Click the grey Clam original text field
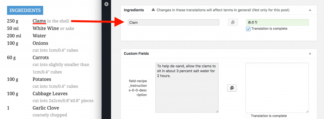This screenshot has width=324, height=119. (173, 22)
